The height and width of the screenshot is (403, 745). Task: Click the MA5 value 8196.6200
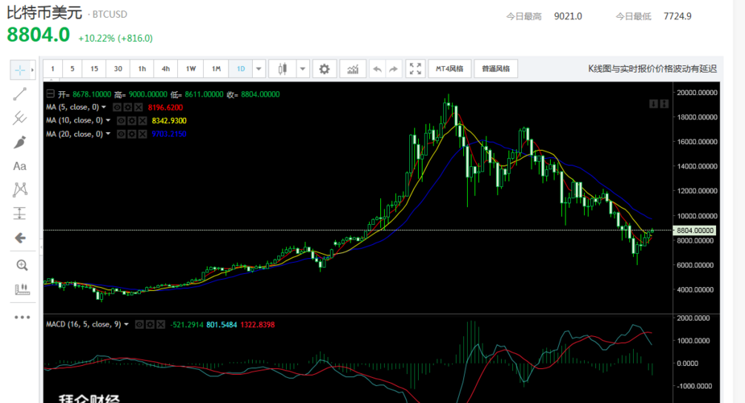(165, 107)
